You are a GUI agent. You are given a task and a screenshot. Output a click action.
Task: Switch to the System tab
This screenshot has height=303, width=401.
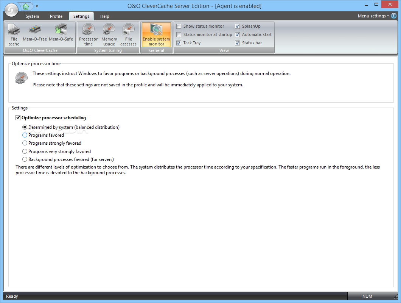(32, 16)
